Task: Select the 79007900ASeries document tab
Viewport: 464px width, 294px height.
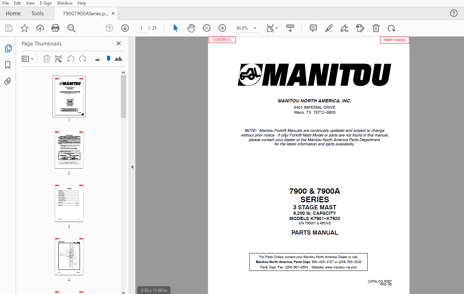Action: (85, 14)
